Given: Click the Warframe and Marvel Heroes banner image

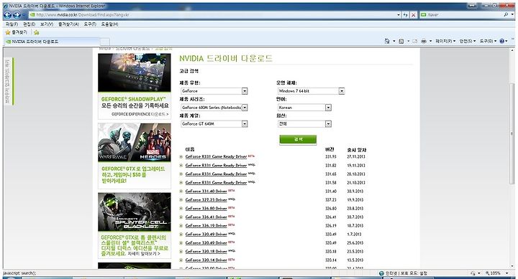Looking at the screenshot, I should [x=135, y=142].
